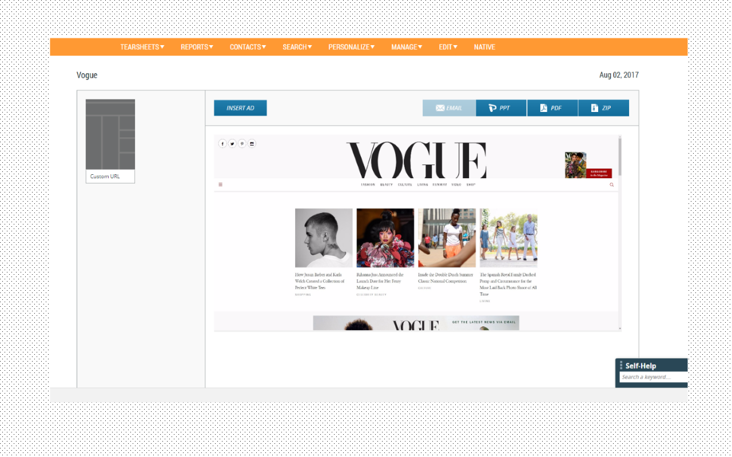The height and width of the screenshot is (457, 732).
Task: Open the hamburger menu on Vogue page
Action: [x=221, y=185]
